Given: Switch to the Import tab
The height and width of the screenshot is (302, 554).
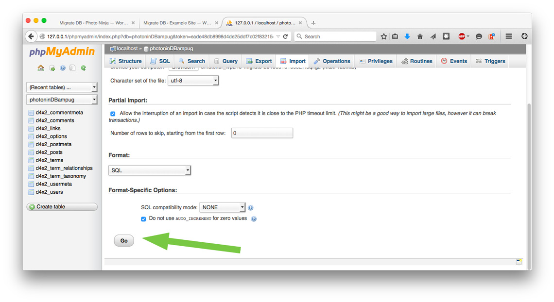Looking at the screenshot, I should coord(293,61).
